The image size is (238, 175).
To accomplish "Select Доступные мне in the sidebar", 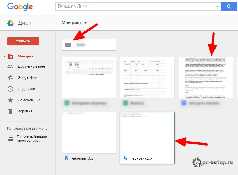I will tap(31, 66).
